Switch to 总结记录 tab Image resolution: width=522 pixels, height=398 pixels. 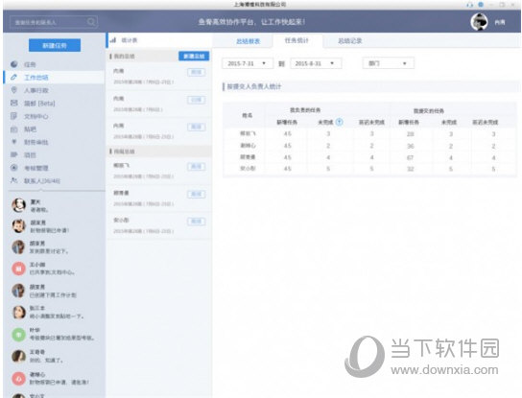[x=350, y=41]
